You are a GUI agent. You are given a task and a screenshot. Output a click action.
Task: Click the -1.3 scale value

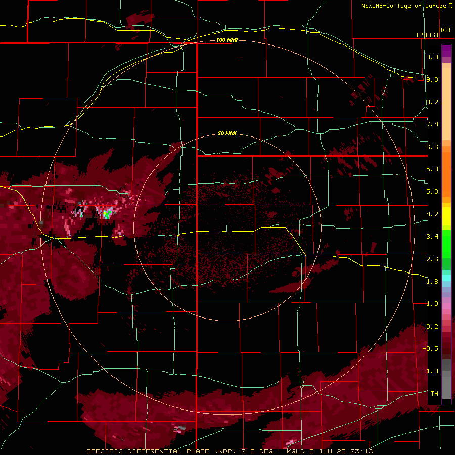(430, 371)
